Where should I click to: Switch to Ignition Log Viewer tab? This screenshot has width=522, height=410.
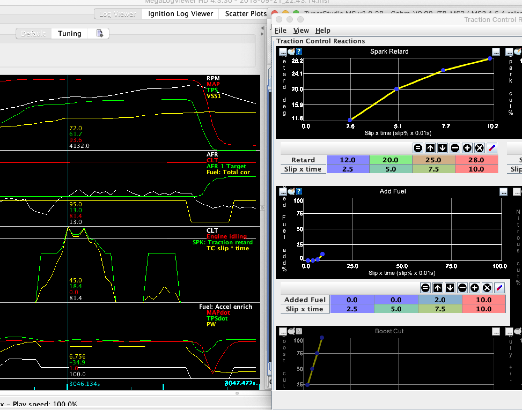pyautogui.click(x=180, y=14)
